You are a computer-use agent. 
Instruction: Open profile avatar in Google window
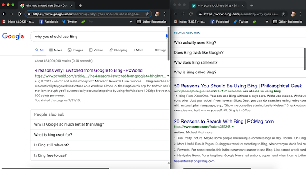click(157, 14)
